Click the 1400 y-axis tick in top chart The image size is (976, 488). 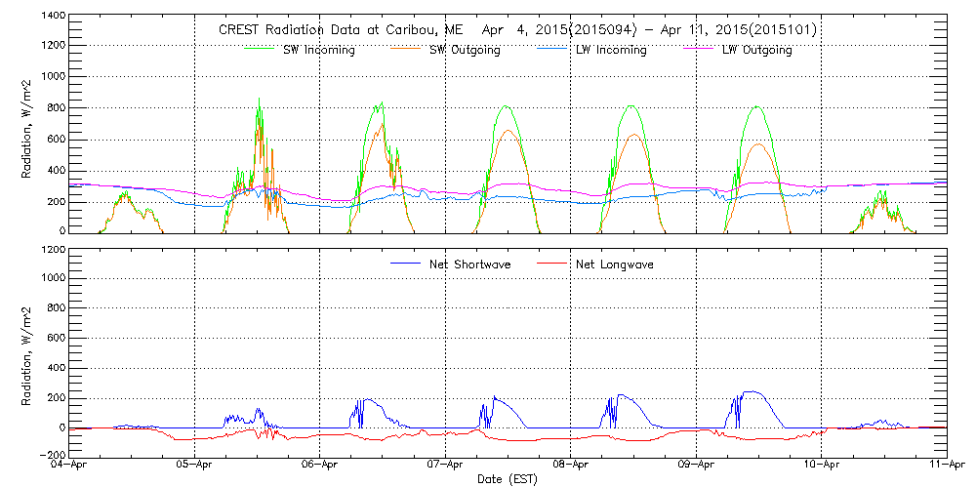(x=53, y=18)
